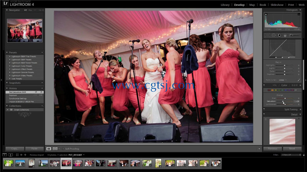This screenshot has width=307, height=172.
Task: Open the Print module
Action: coord(291,5)
